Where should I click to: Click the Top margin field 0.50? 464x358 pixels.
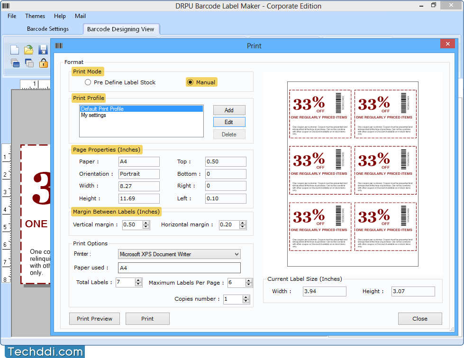tap(226, 161)
